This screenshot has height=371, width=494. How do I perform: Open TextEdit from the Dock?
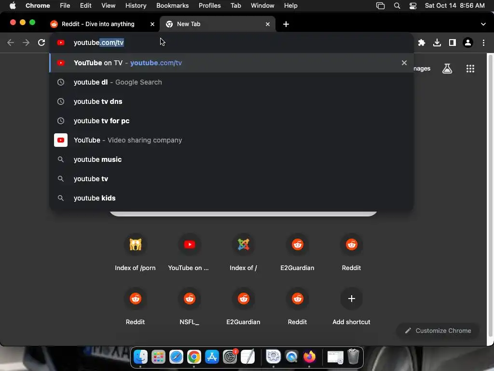click(248, 357)
